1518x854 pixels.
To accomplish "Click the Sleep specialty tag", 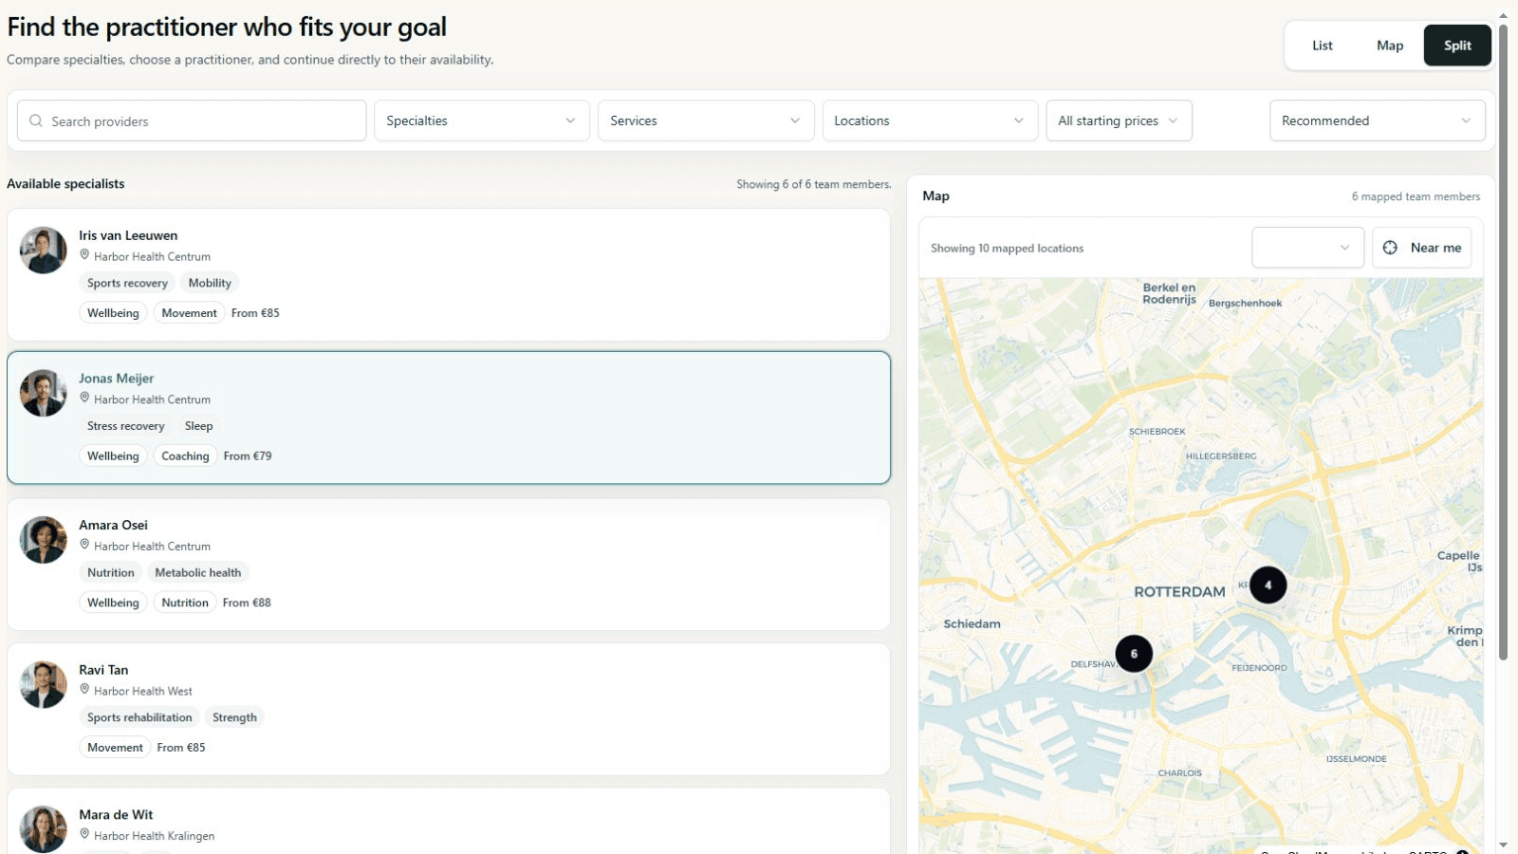I will coord(198,426).
